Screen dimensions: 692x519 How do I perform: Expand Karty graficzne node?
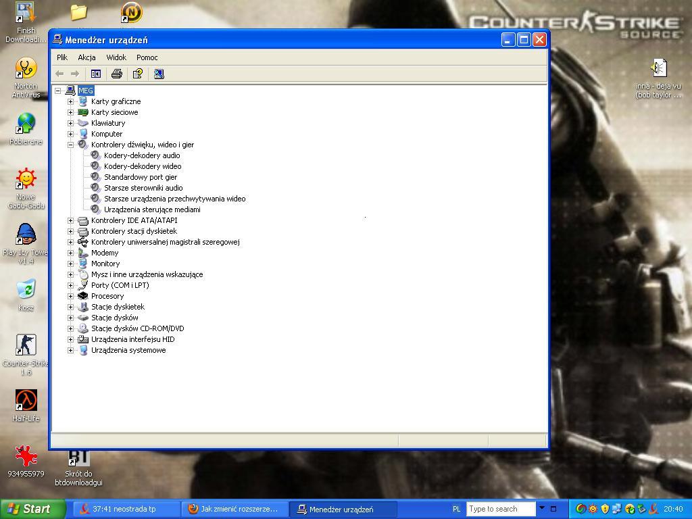70,101
